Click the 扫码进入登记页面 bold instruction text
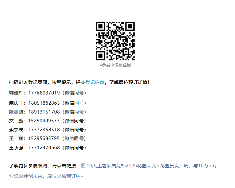This screenshot has height=188, width=235. click(x=28, y=82)
